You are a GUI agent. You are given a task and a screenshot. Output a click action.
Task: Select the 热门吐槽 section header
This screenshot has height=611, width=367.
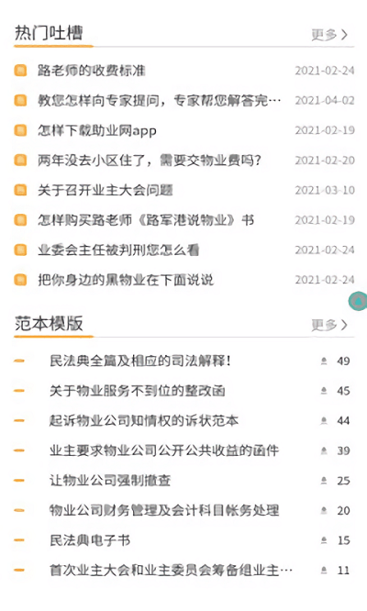(49, 33)
